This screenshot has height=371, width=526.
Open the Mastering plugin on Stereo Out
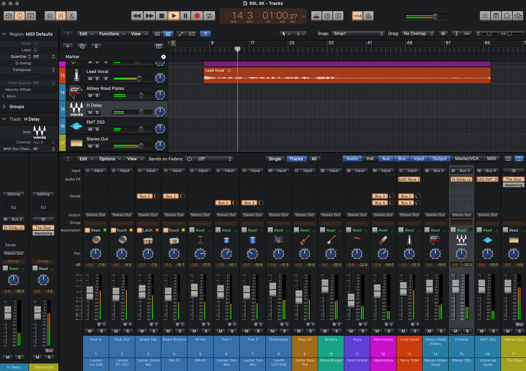pos(513,185)
